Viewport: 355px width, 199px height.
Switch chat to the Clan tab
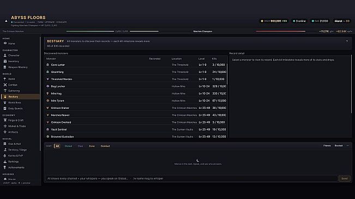point(80,146)
